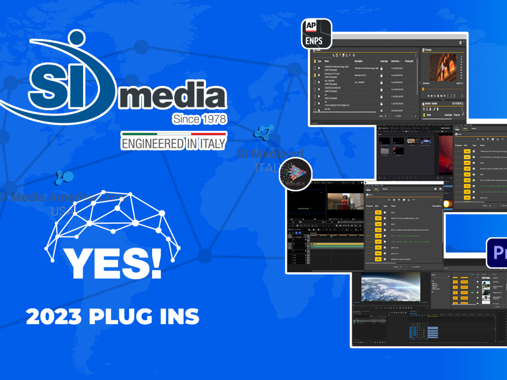Click copy icon in ENPS Asset toolbar
This screenshot has height=380, width=507.
click(343, 55)
